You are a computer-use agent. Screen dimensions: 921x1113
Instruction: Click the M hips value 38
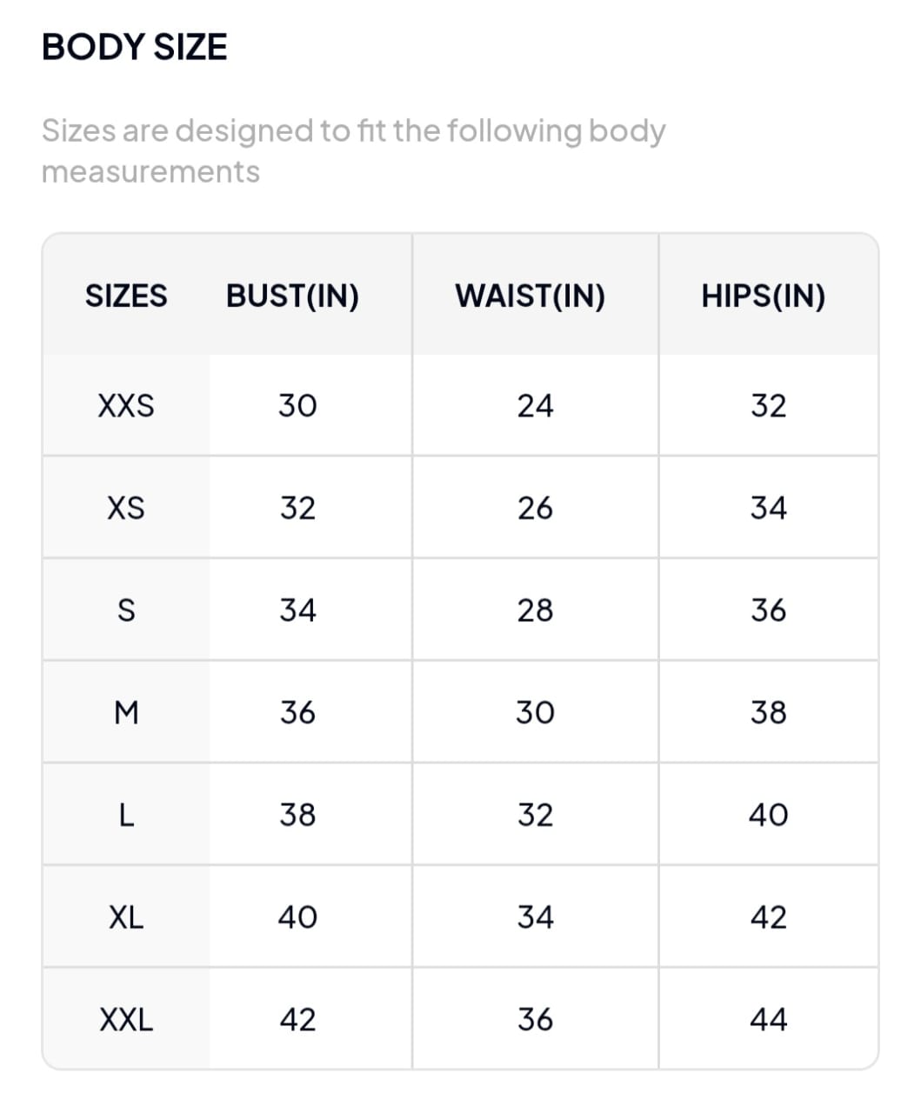(x=769, y=713)
